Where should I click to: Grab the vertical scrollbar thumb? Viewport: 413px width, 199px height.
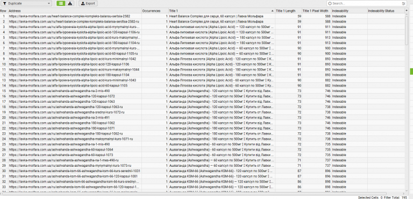point(407,30)
